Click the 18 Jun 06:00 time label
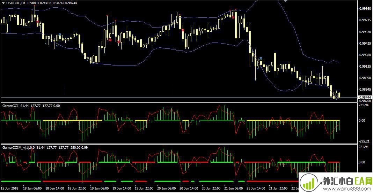Image resolution: width=373 pixels, height=193 pixels. pos(32,188)
